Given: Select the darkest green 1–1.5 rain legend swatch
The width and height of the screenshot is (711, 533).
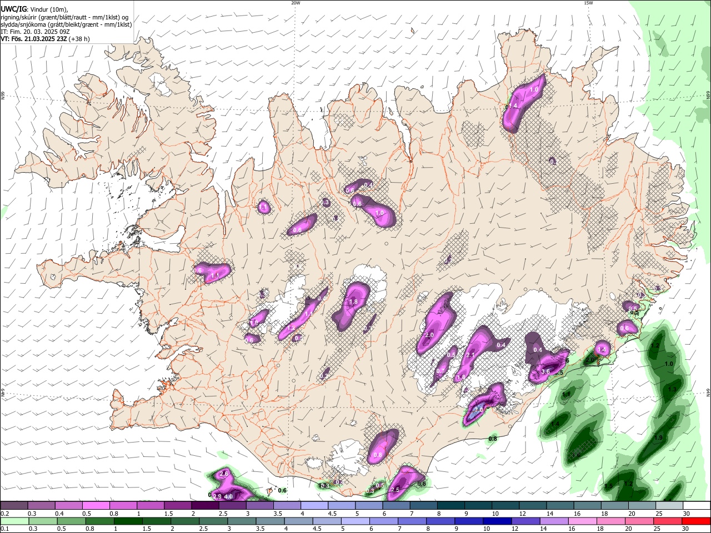Looking at the screenshot, I should pyautogui.click(x=128, y=521).
